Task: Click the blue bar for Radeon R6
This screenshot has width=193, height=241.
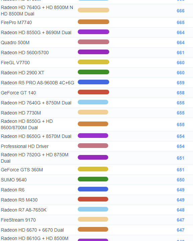Action: click(x=93, y=189)
